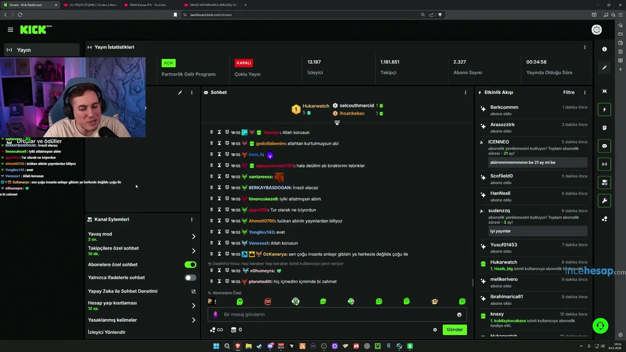Open the stream info panel three-dot menu

192,92
